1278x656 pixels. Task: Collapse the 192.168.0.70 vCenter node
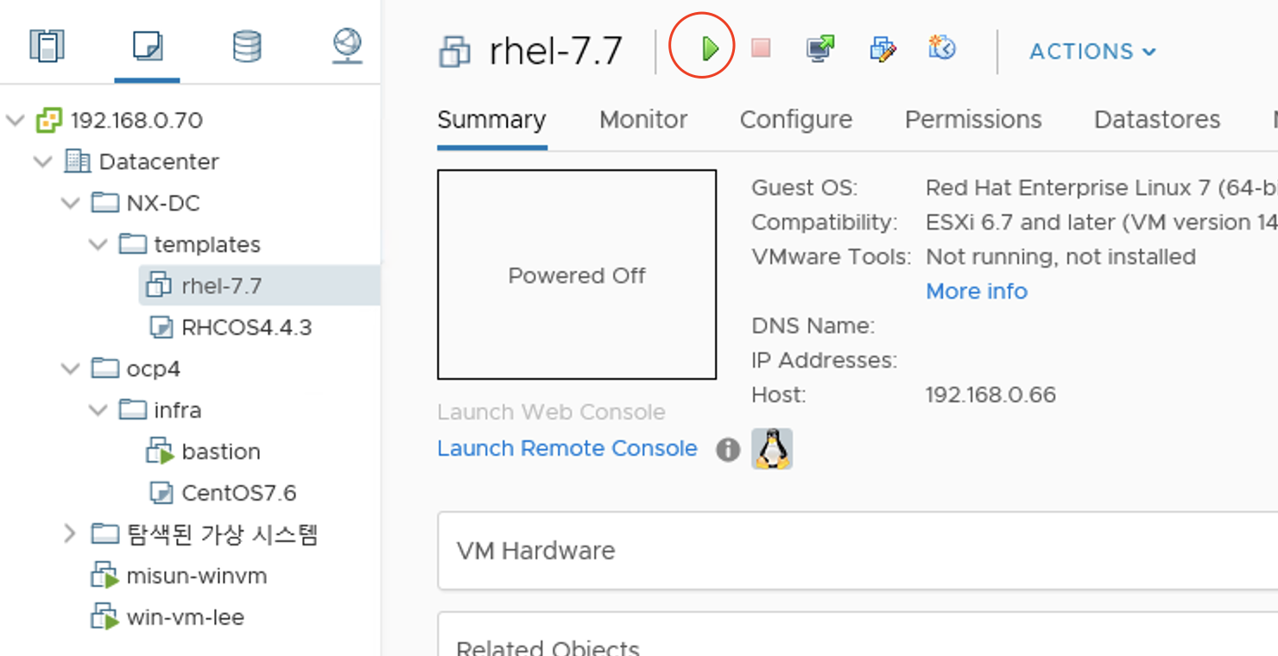pyautogui.click(x=15, y=120)
